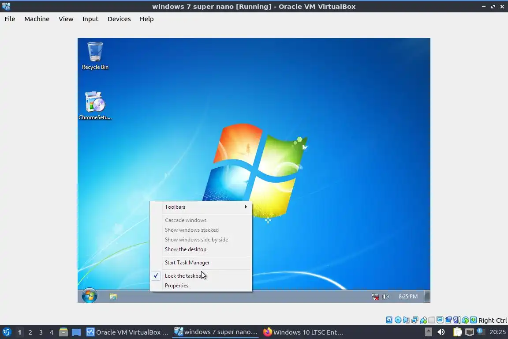Click VirtualBox mouse integration indicator
Viewport: 508px width, 339px height.
tap(465, 320)
